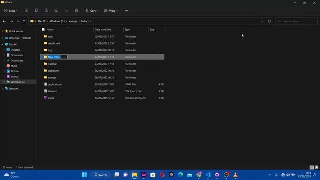Open Task View from the taskbar
Screen dimensions: 320x180
point(116,175)
